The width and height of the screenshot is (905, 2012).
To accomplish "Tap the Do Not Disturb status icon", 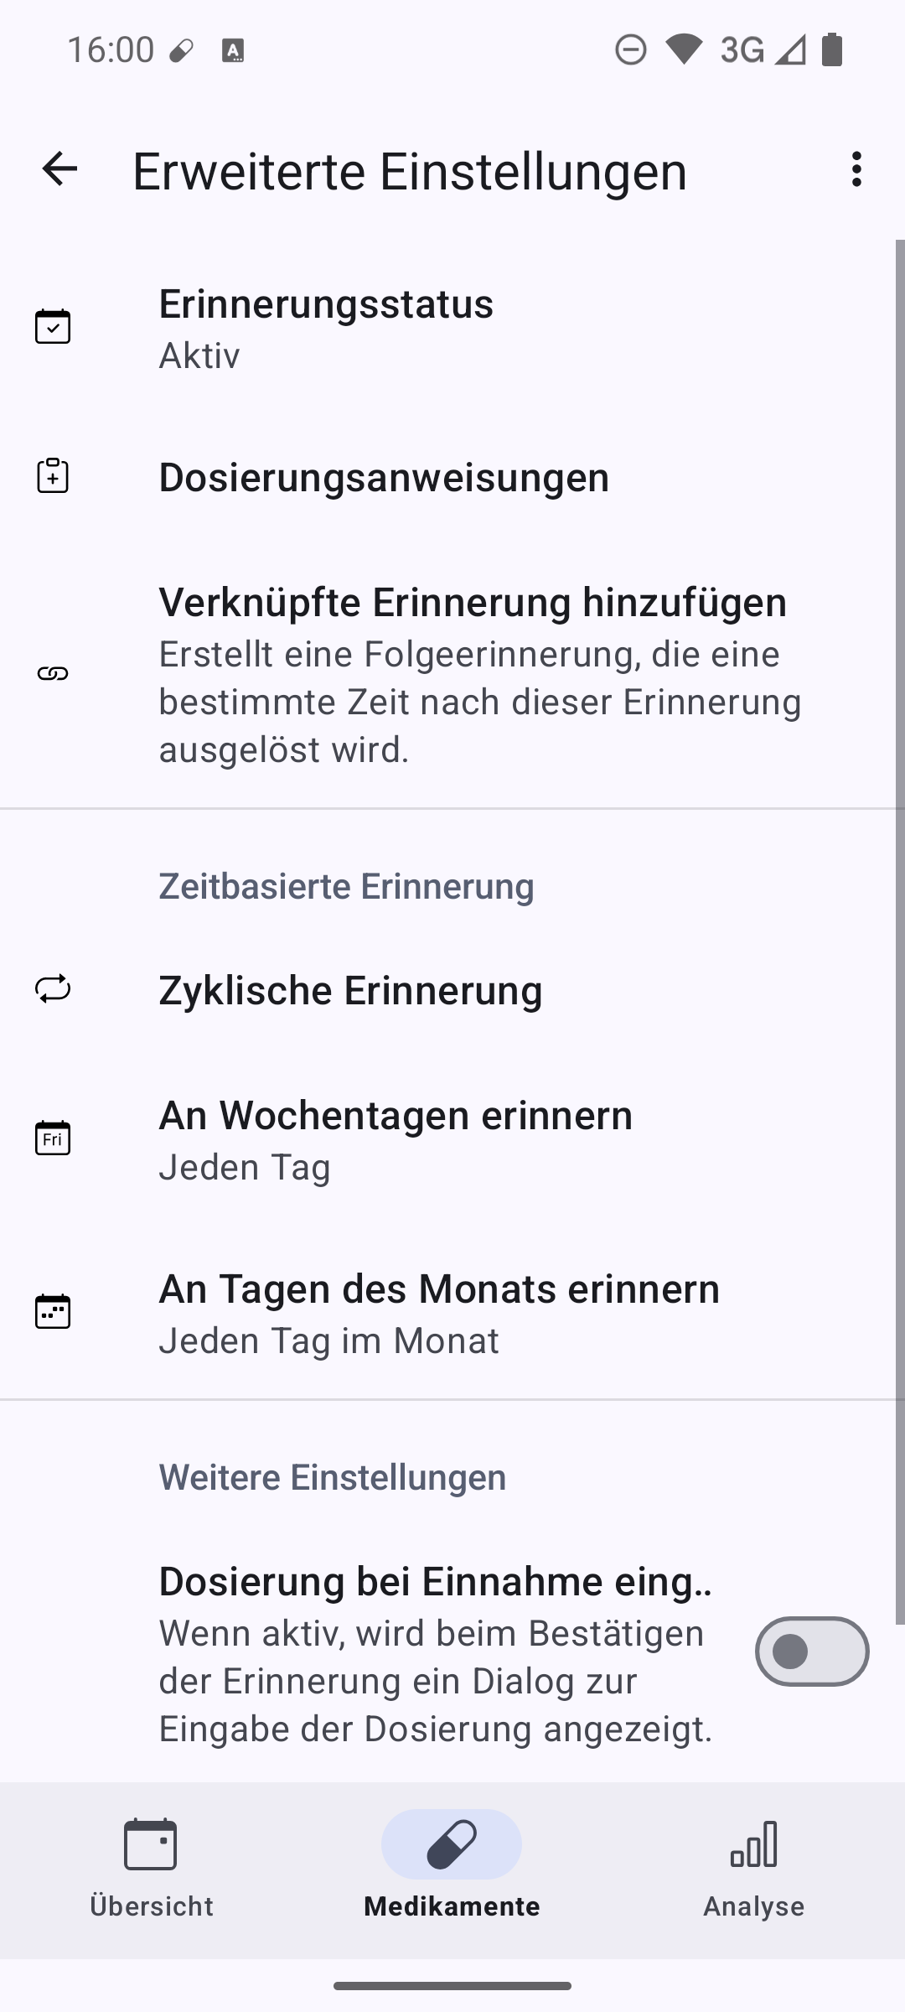I will [x=630, y=50].
